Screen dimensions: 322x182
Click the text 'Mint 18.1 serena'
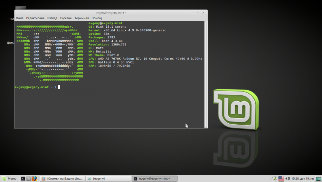[x=111, y=27]
